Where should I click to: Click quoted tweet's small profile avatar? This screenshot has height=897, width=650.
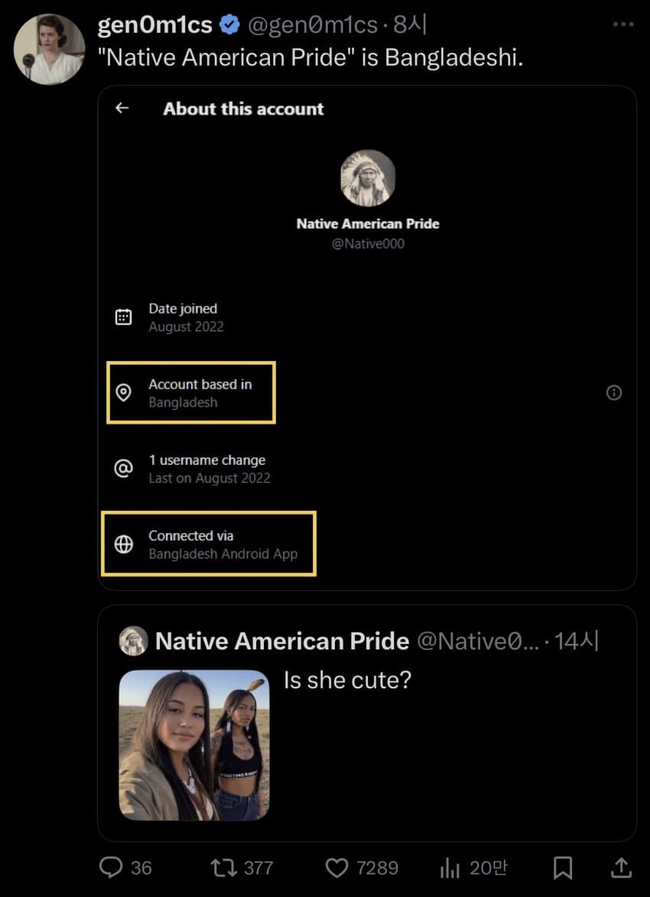133,641
